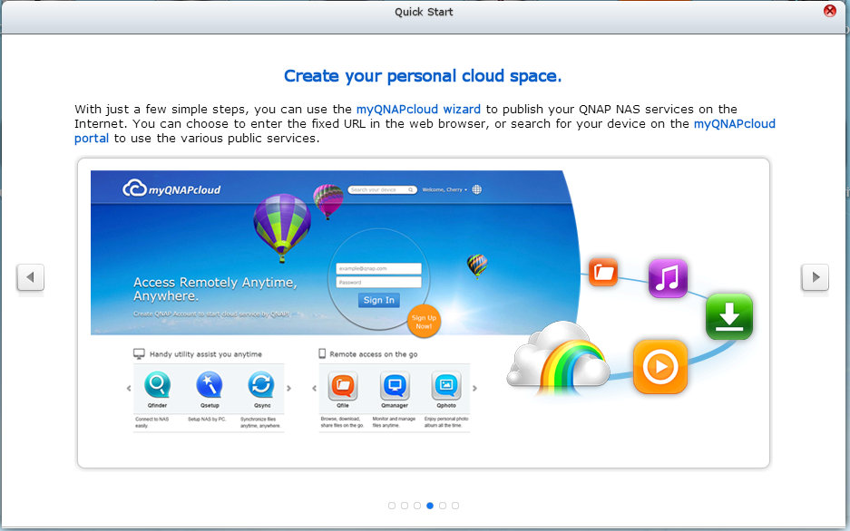Click the monitor icon beside Handy utility

pos(139,354)
